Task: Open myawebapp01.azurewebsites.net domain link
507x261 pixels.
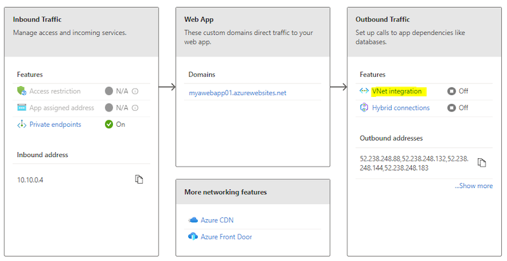Action: (238, 92)
